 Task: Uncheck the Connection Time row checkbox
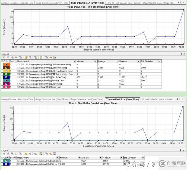(6, 68)
